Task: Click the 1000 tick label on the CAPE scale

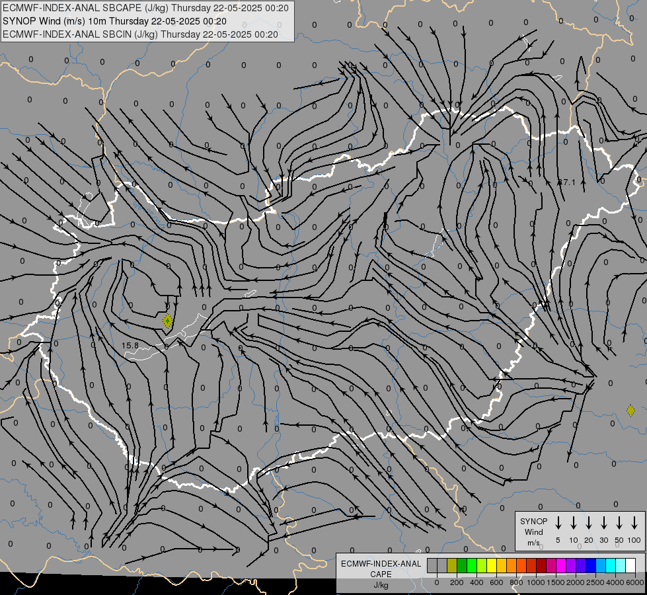Action: click(536, 582)
